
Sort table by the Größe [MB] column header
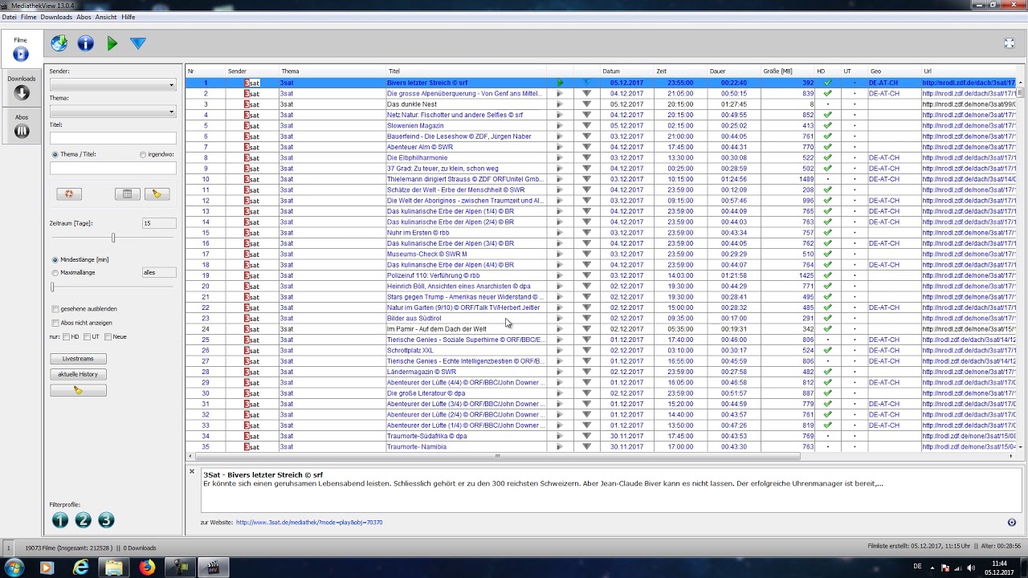[787, 71]
